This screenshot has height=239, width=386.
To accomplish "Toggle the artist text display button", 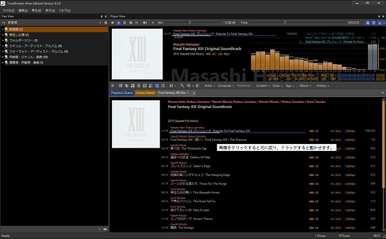I will [367, 22].
